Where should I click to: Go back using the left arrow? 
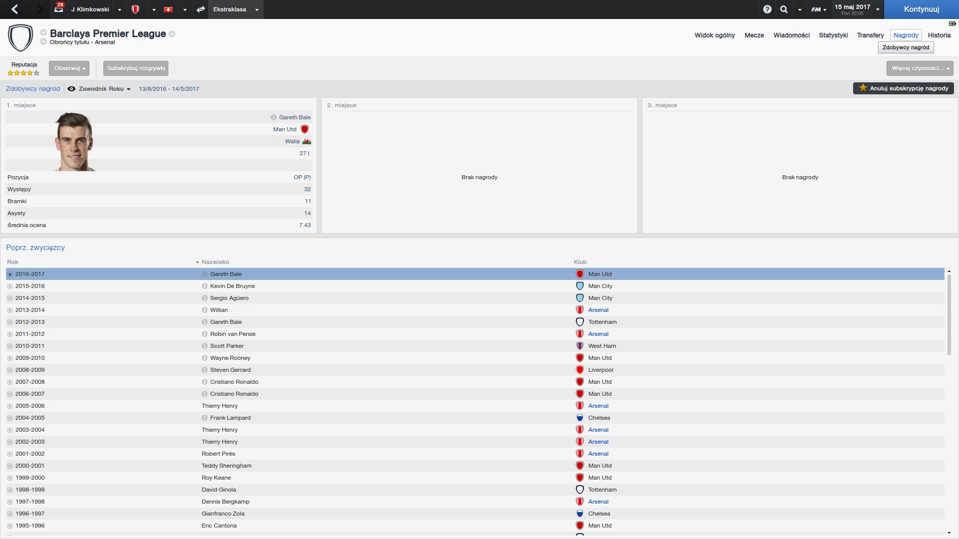[14, 9]
